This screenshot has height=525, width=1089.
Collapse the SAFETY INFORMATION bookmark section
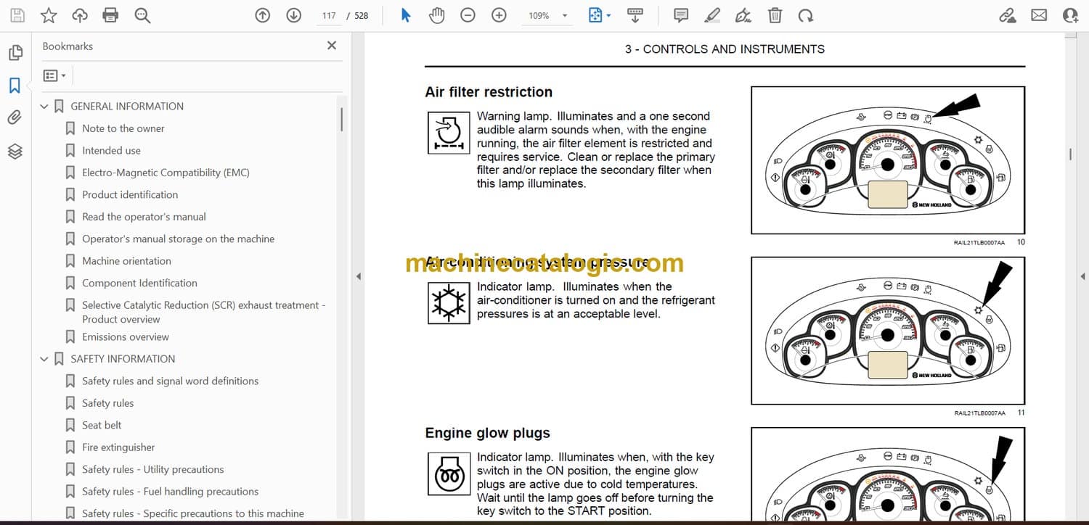[x=44, y=359]
